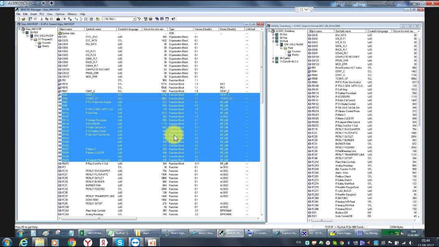The height and width of the screenshot is (247, 439).
Task: Sort by Version (Header) column
Action: (206, 29)
